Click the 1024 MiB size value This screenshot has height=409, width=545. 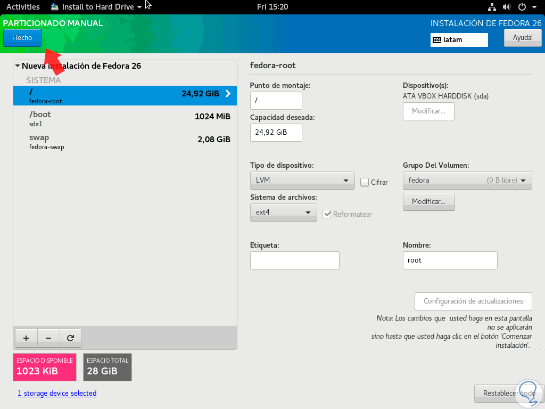(x=212, y=117)
